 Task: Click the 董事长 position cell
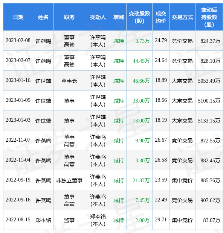[69, 81]
